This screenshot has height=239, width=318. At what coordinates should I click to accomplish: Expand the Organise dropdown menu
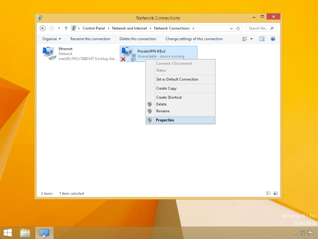point(52,39)
